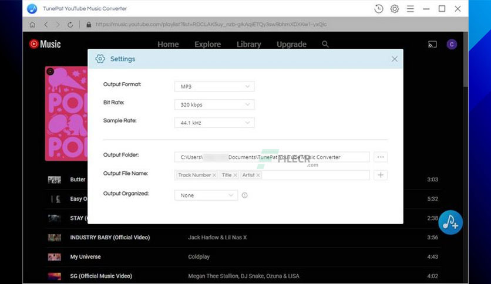The height and width of the screenshot is (284, 491).
Task: Expand the Output Format MP3 dropdown
Action: coord(214,86)
